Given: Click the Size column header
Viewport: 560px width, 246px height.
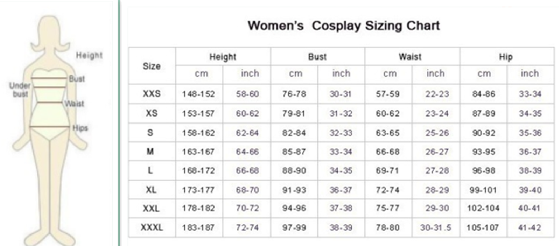Looking at the screenshot, I should 152,66.
